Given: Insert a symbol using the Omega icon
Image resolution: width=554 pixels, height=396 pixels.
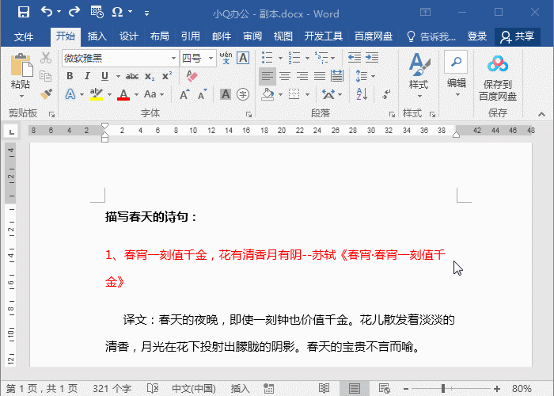Looking at the screenshot, I should pos(117,12).
